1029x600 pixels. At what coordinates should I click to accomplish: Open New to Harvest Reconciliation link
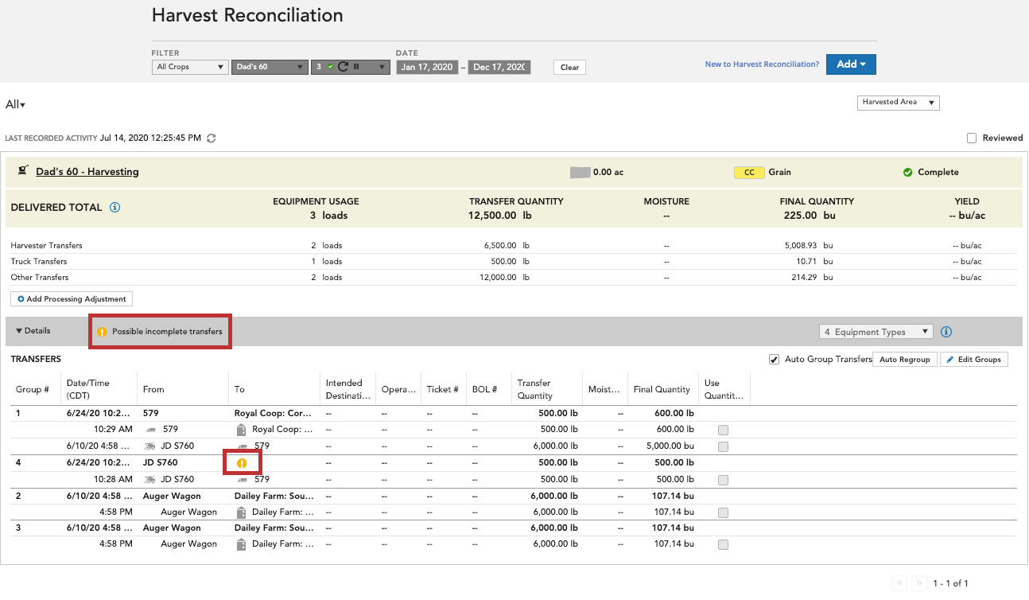click(762, 64)
